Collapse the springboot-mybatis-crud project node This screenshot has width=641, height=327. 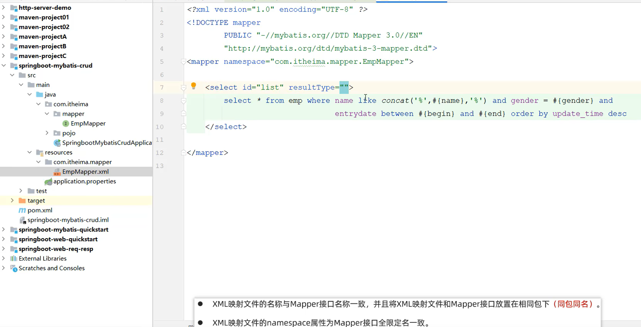pyautogui.click(x=4, y=65)
